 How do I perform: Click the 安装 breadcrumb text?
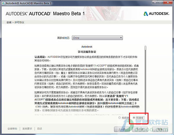pos(9,22)
